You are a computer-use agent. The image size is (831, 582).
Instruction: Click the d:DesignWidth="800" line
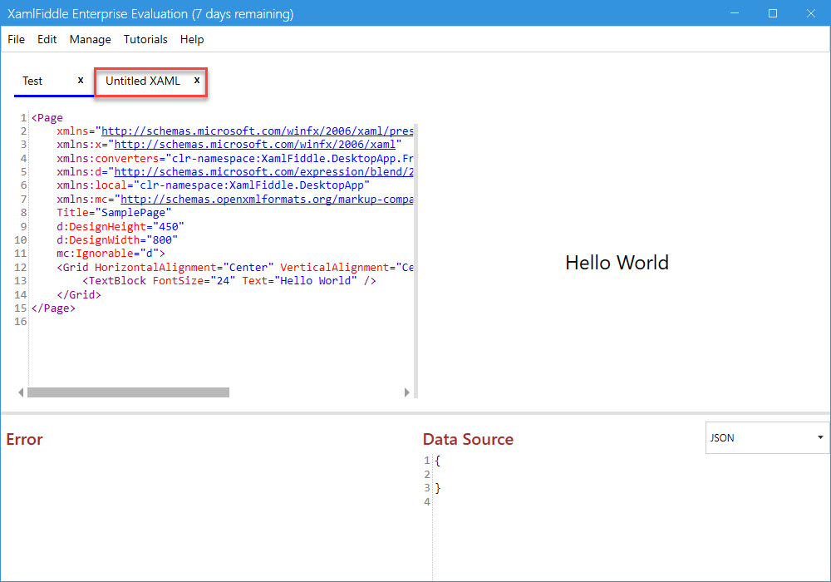click(117, 240)
